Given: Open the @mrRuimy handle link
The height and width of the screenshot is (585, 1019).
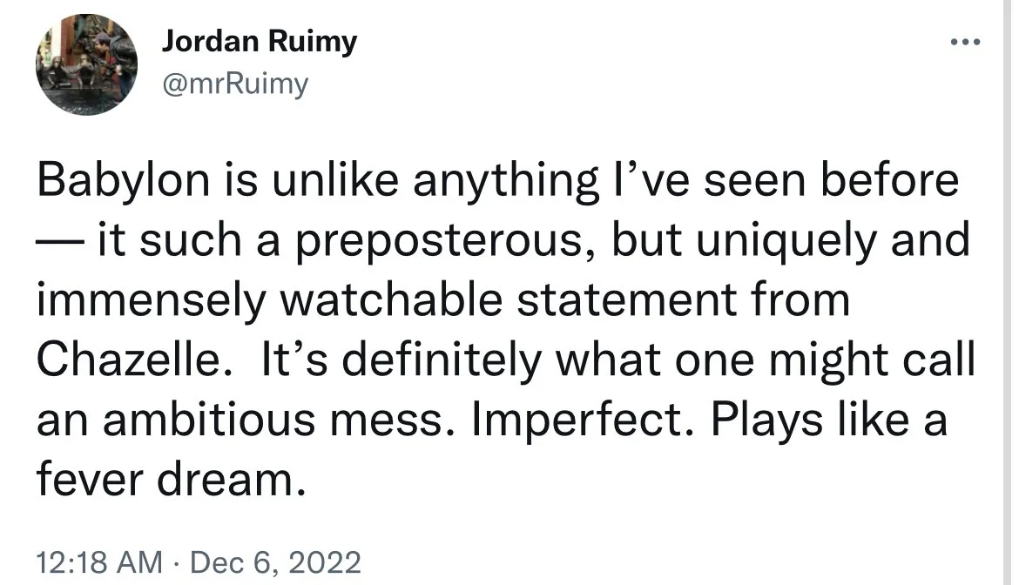Looking at the screenshot, I should (x=234, y=84).
